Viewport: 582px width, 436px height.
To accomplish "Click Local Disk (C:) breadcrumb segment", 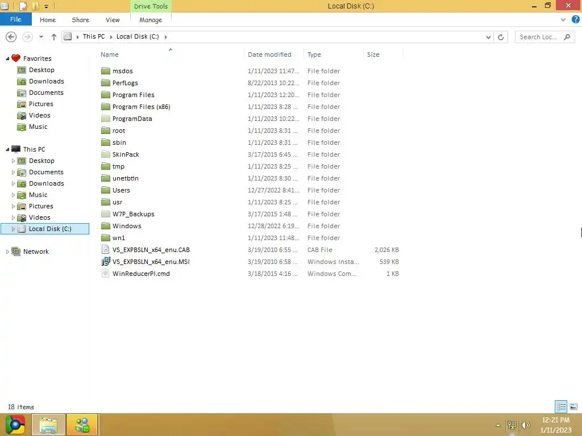I will (138, 36).
